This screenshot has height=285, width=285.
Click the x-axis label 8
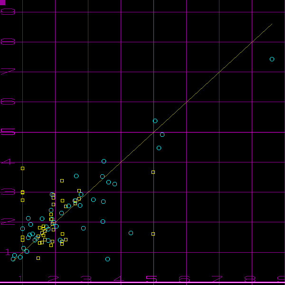click(x=249, y=279)
